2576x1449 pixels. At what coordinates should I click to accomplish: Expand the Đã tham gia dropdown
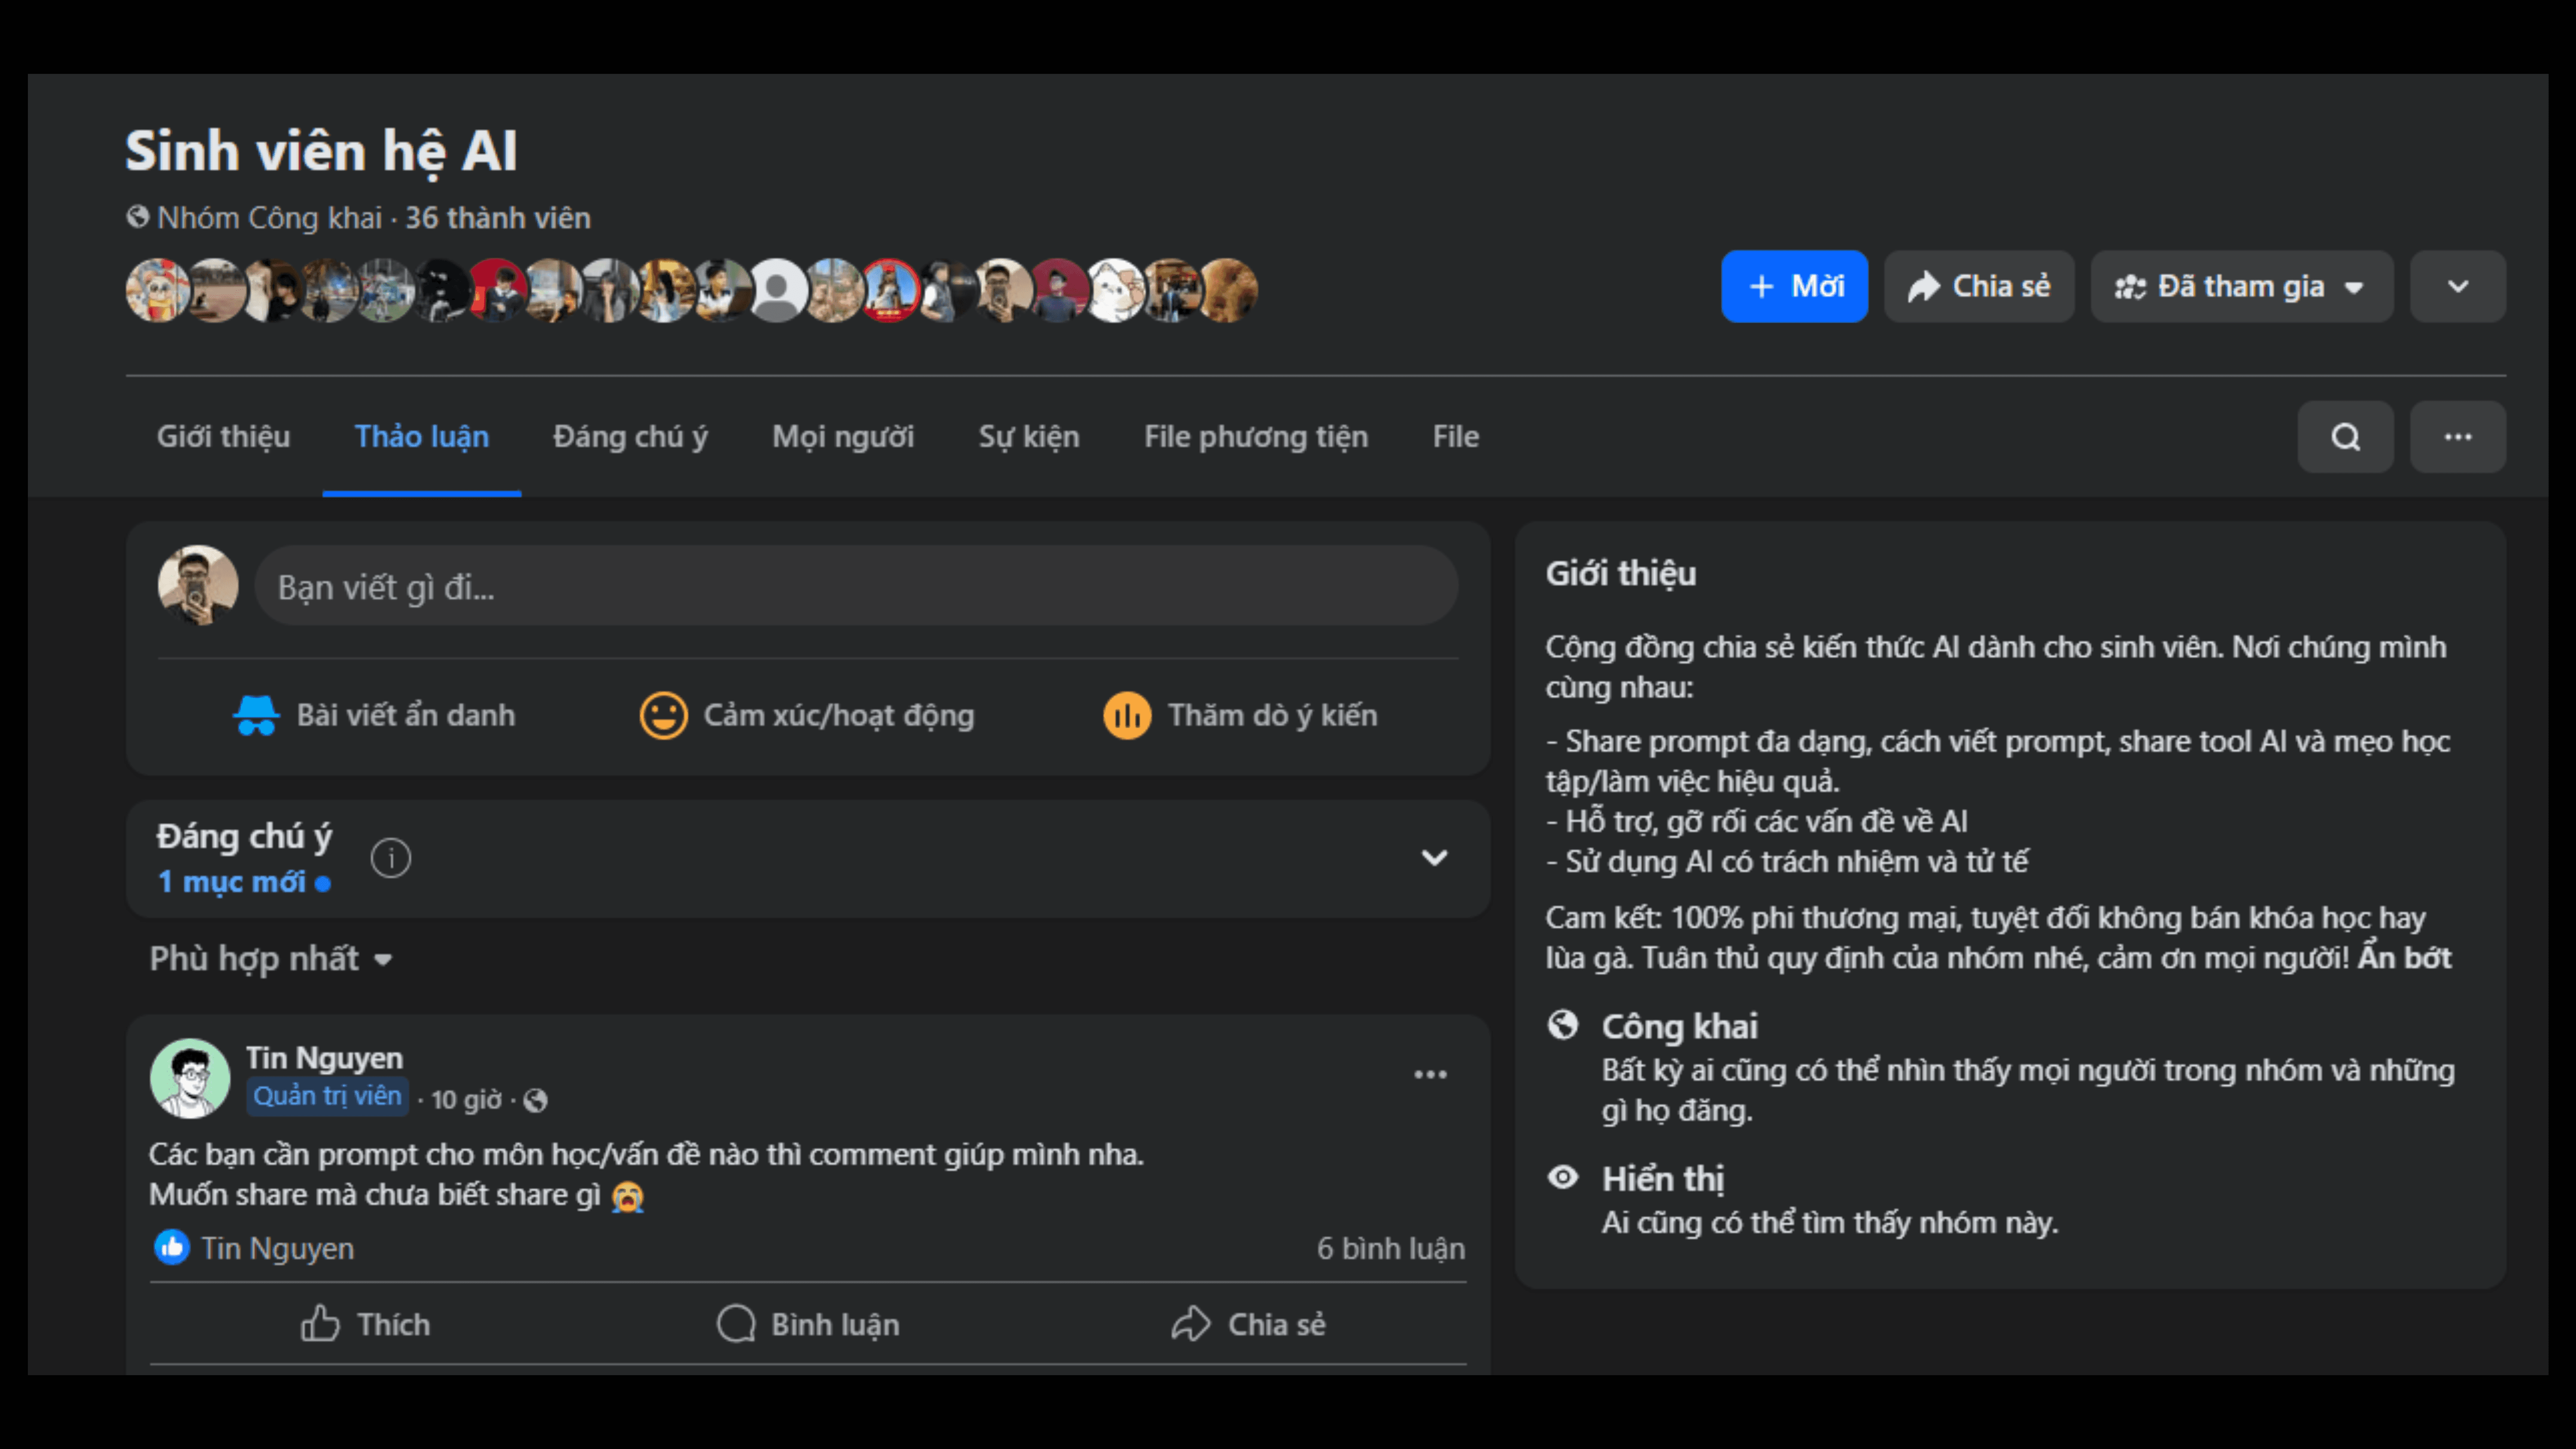[x=2241, y=287]
